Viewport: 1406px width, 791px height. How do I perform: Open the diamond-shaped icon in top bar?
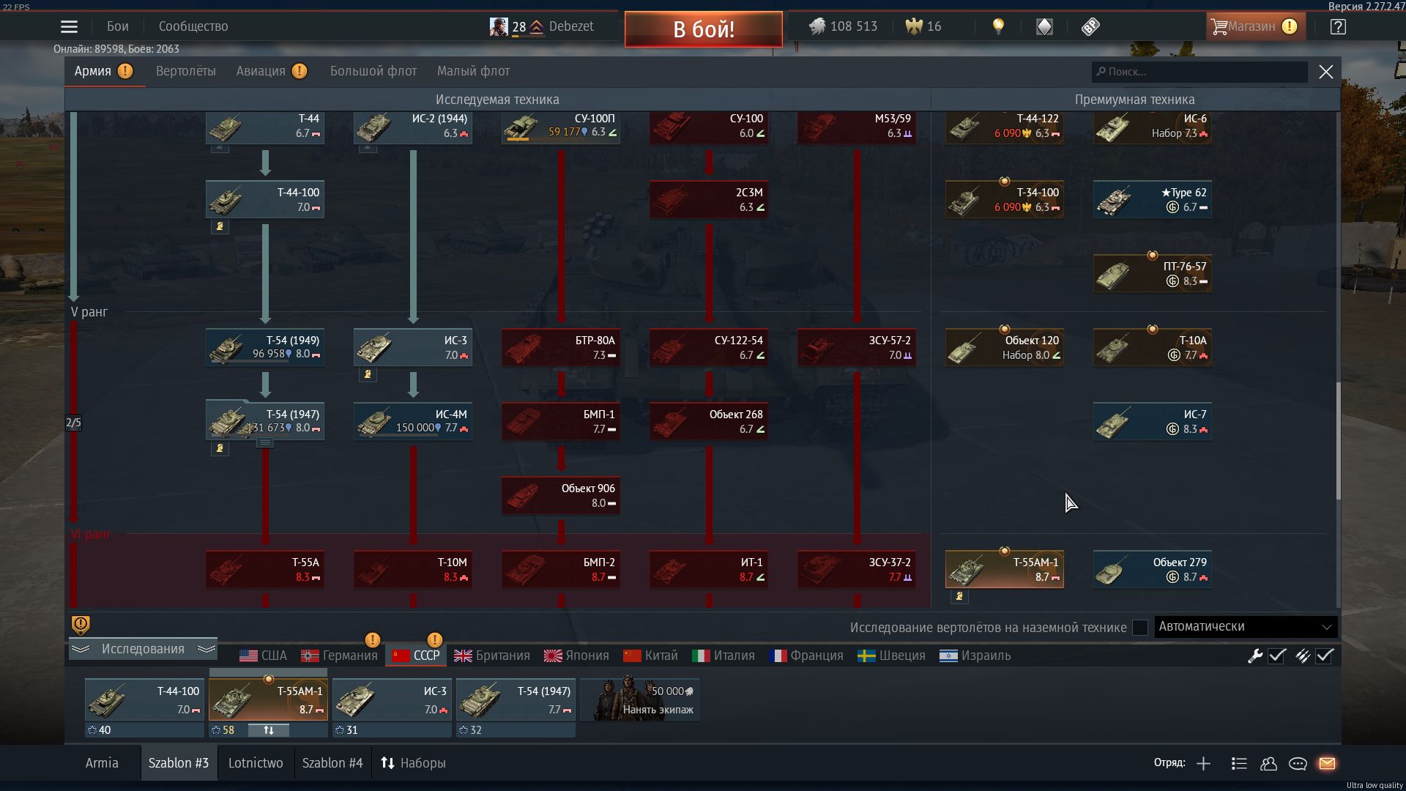1044,27
